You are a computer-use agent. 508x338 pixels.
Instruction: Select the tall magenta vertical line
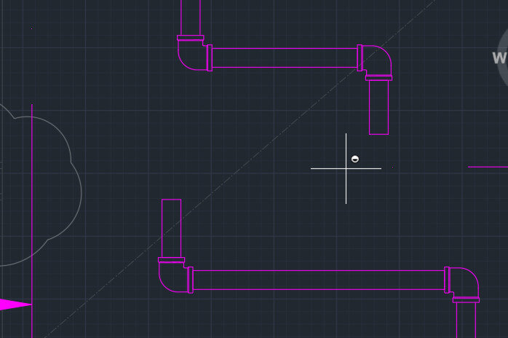point(32,221)
